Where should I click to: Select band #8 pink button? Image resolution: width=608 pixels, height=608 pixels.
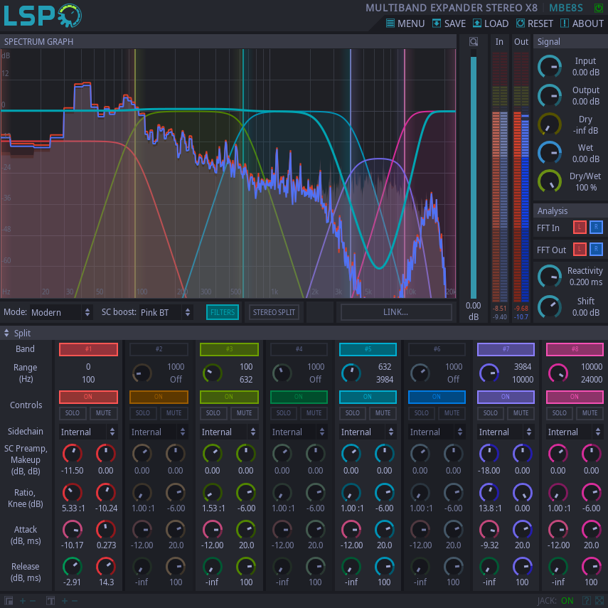point(575,349)
